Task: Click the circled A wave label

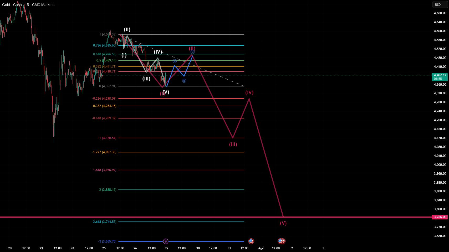Action: click(175, 61)
